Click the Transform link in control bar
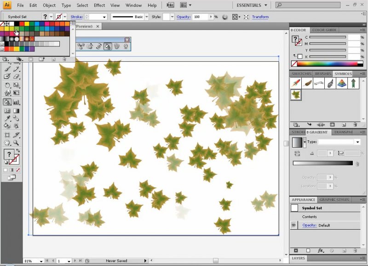This screenshot has height=266, width=368. 260,17
